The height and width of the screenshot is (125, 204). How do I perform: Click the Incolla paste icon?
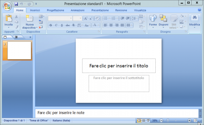tap(9, 18)
